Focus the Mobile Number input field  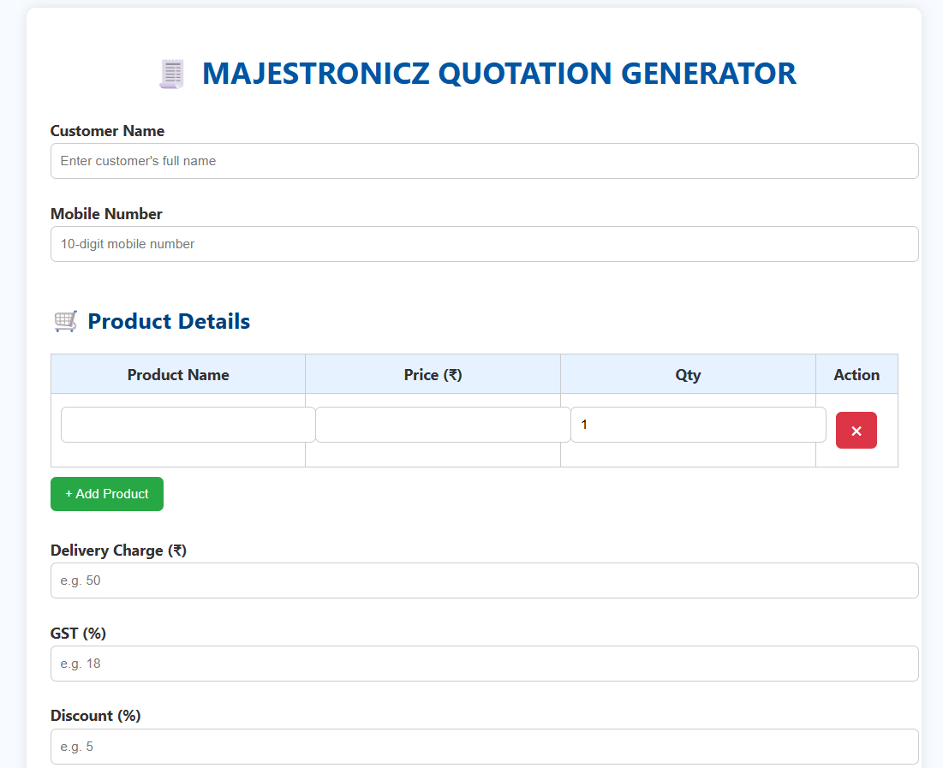pos(484,243)
